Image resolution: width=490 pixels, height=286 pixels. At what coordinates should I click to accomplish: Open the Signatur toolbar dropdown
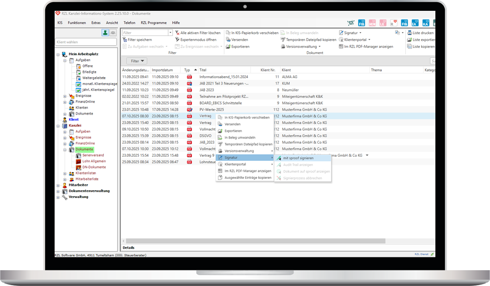350,33
